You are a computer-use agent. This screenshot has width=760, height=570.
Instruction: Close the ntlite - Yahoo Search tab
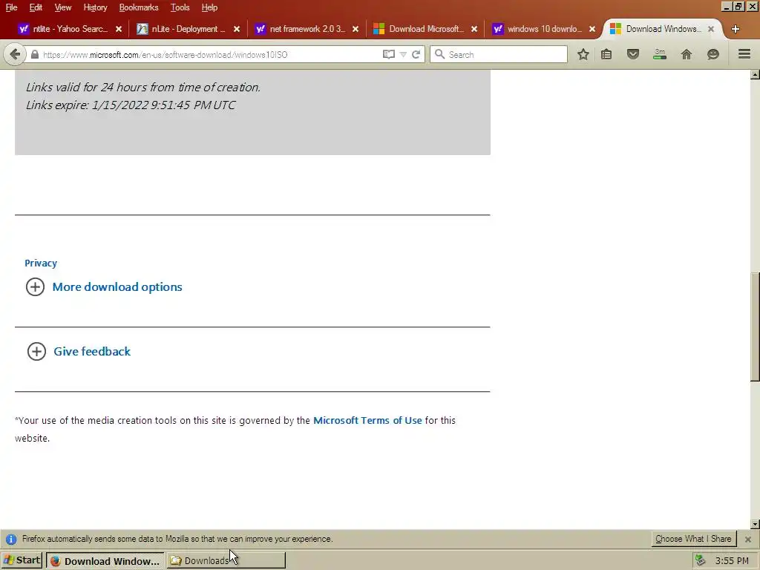118,29
